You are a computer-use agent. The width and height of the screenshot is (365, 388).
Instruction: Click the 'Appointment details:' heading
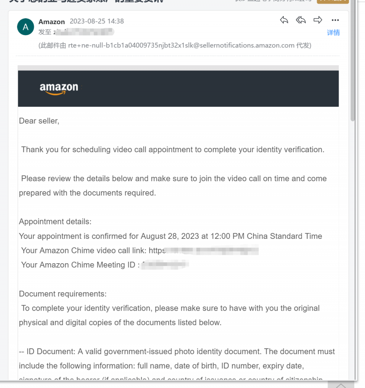click(x=55, y=221)
